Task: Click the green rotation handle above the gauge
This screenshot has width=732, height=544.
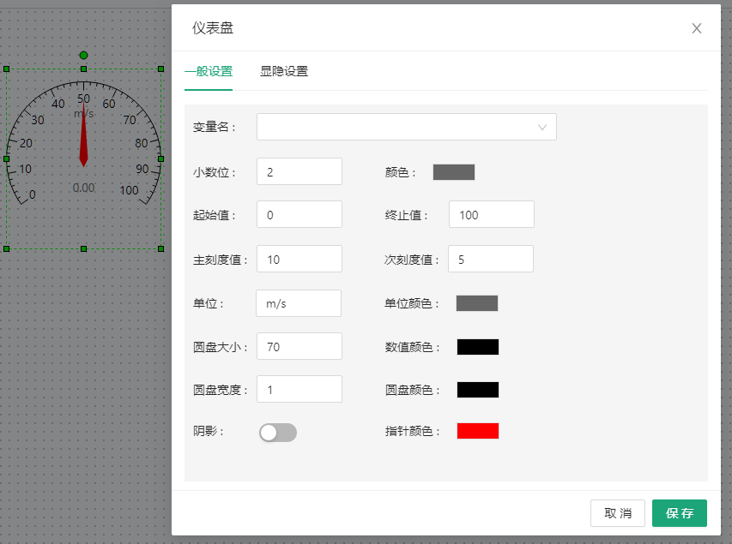Action: pyautogui.click(x=83, y=55)
